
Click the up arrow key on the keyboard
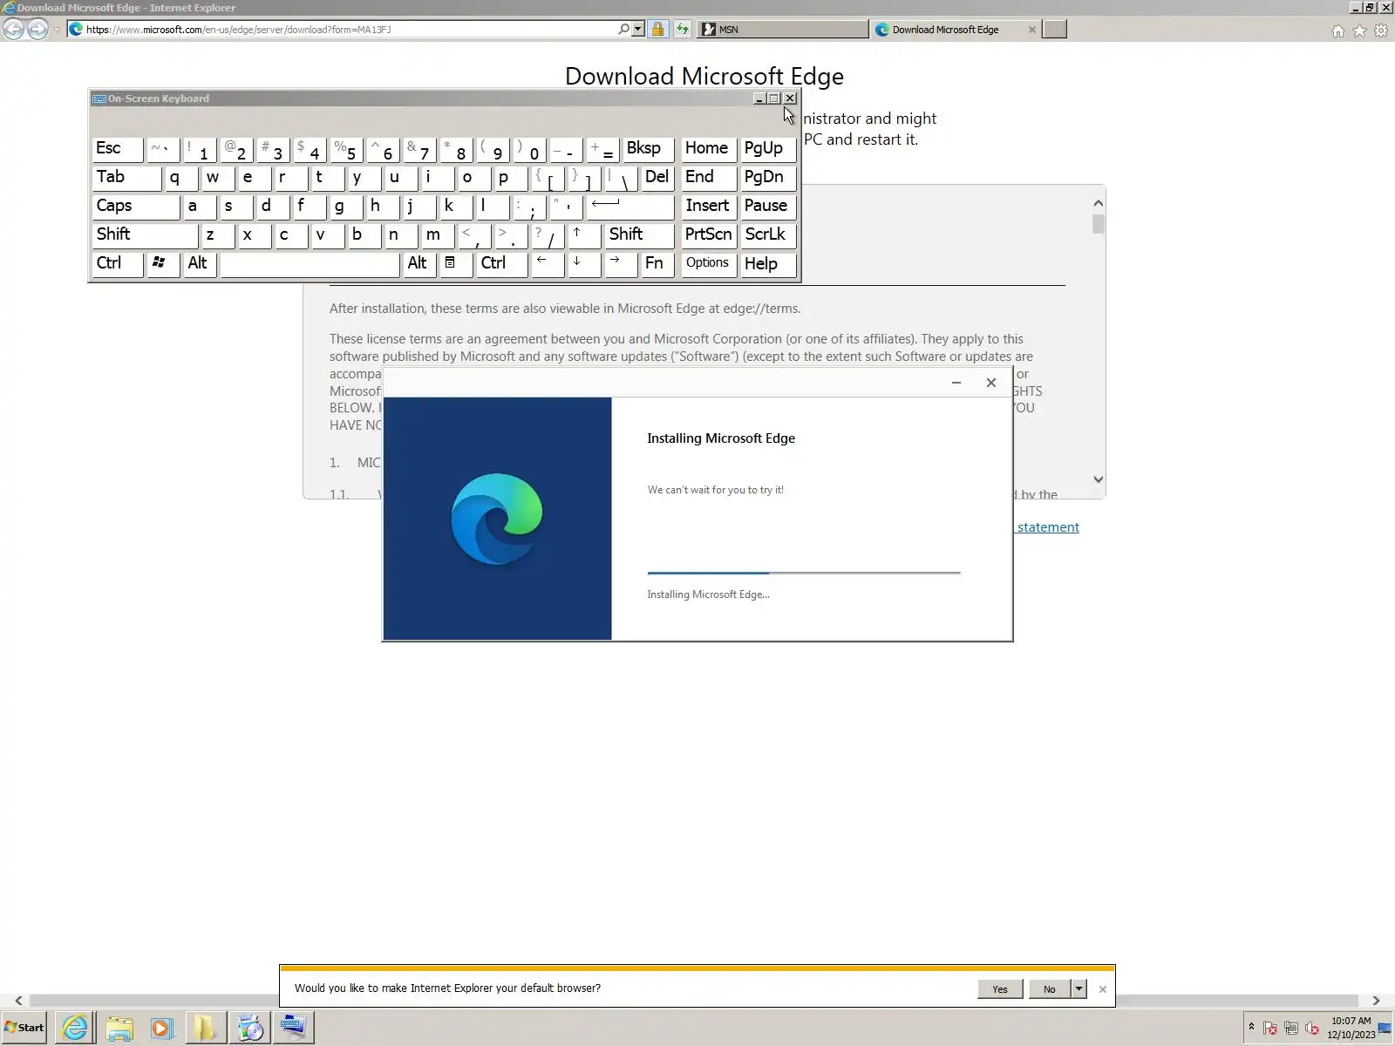pyautogui.click(x=584, y=235)
